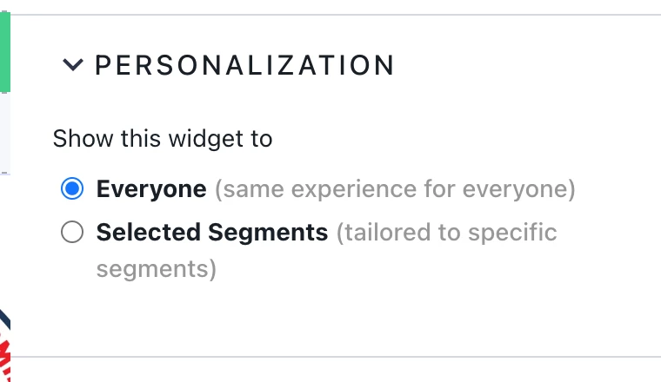Choose the Selected Segments radio button
Viewport: 661px width, 382px height.
point(72,232)
